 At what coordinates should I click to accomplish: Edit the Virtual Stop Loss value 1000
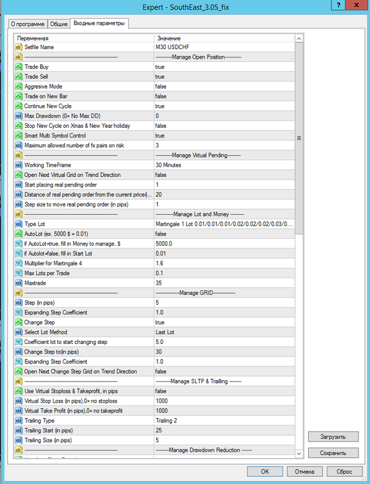pyautogui.click(x=224, y=401)
